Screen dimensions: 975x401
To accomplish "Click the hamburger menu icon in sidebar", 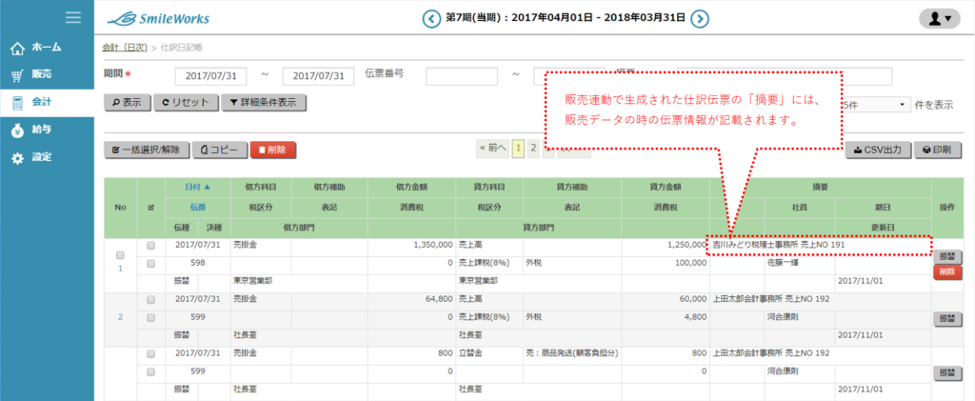I will pos(72,17).
